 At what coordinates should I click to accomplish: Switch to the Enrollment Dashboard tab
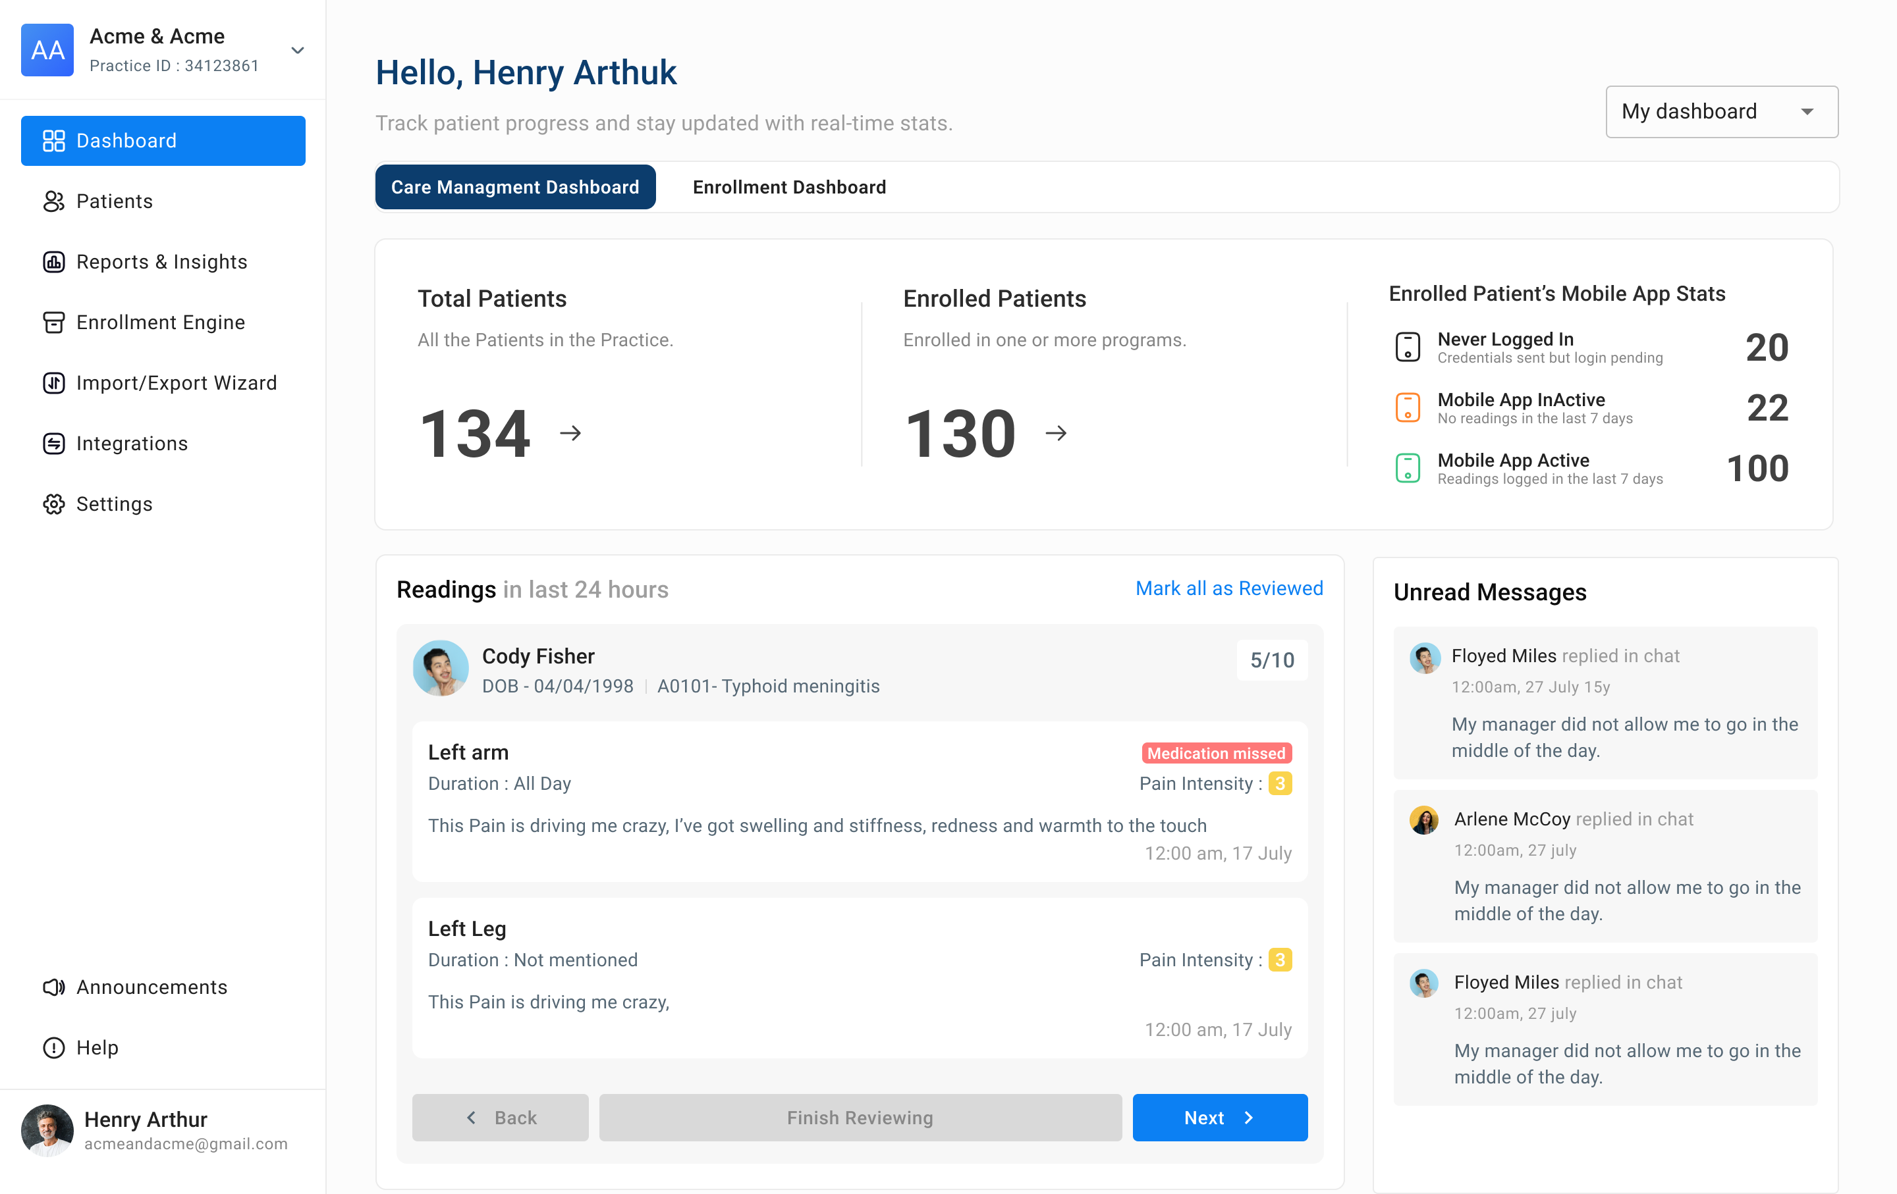pos(788,186)
